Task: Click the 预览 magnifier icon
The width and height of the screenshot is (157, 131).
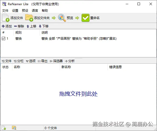Action: point(62,18)
